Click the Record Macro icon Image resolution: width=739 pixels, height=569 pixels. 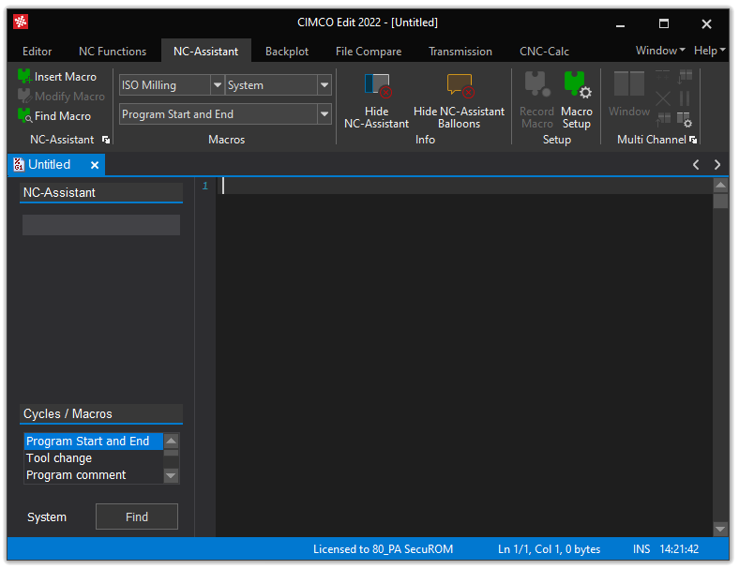[x=536, y=101]
